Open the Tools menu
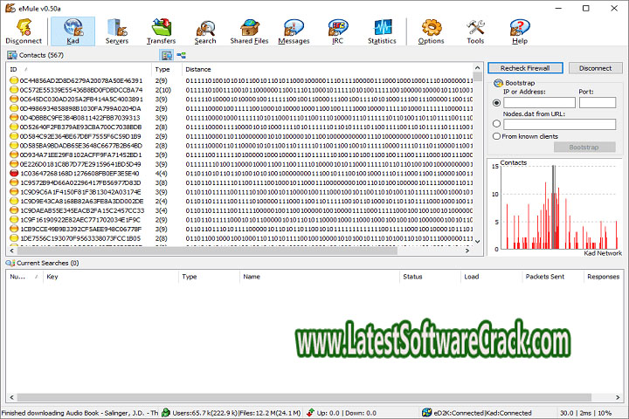Image resolution: width=629 pixels, height=419 pixels. click(475, 31)
